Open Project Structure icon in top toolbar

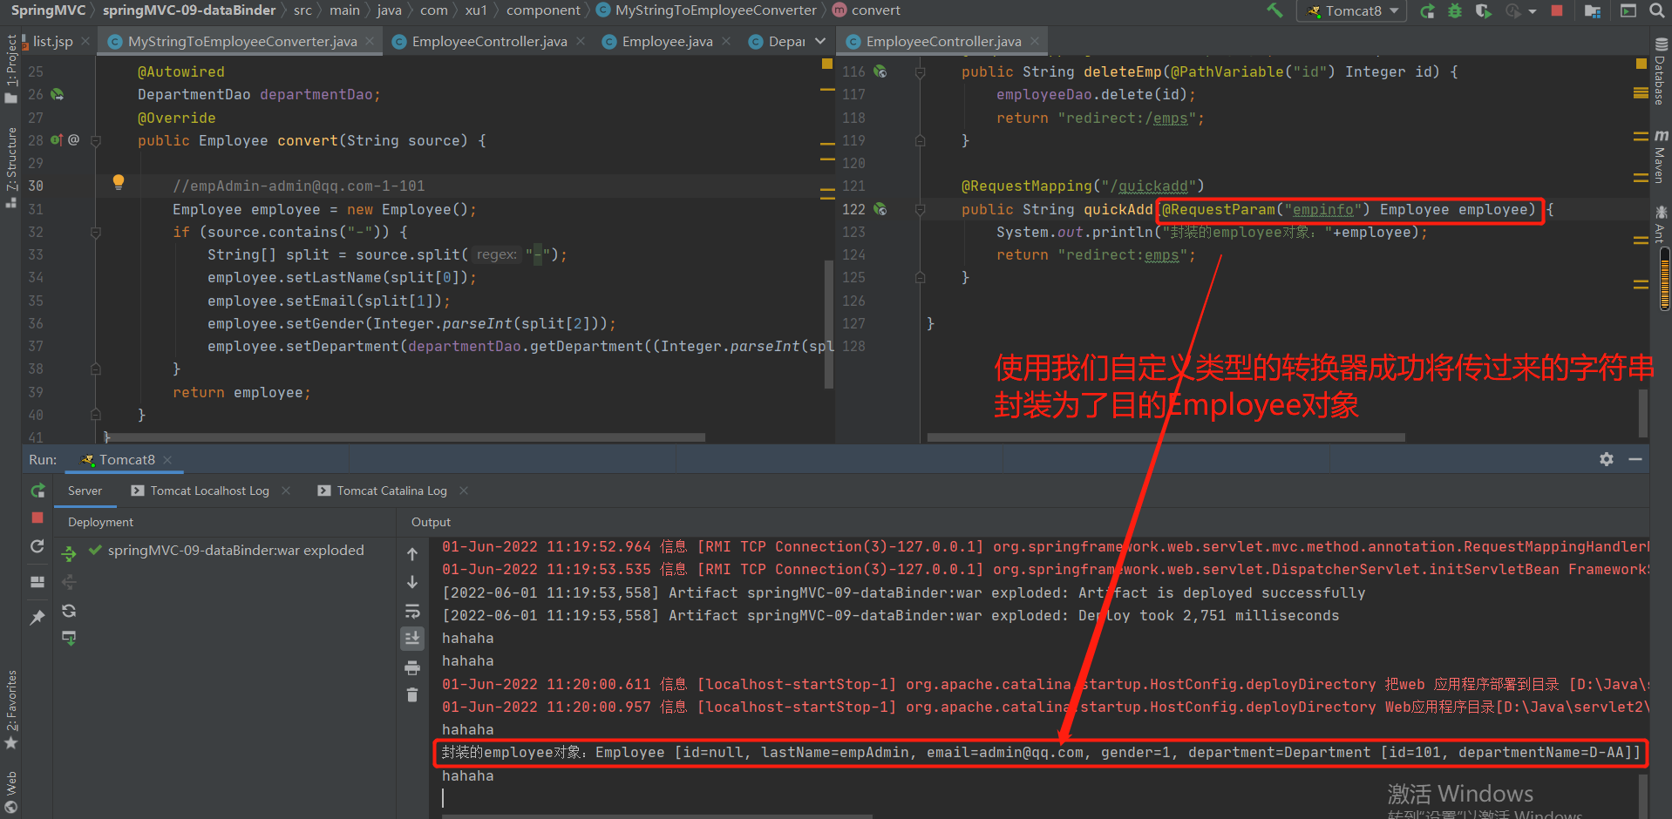(1592, 10)
